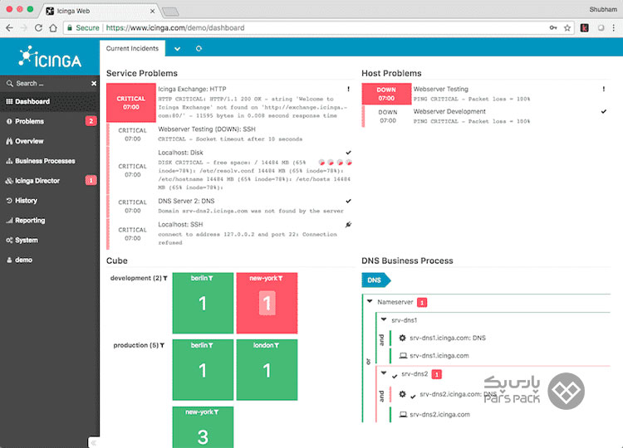Open Webserver Testing (DOWN): SSH service

click(x=207, y=129)
